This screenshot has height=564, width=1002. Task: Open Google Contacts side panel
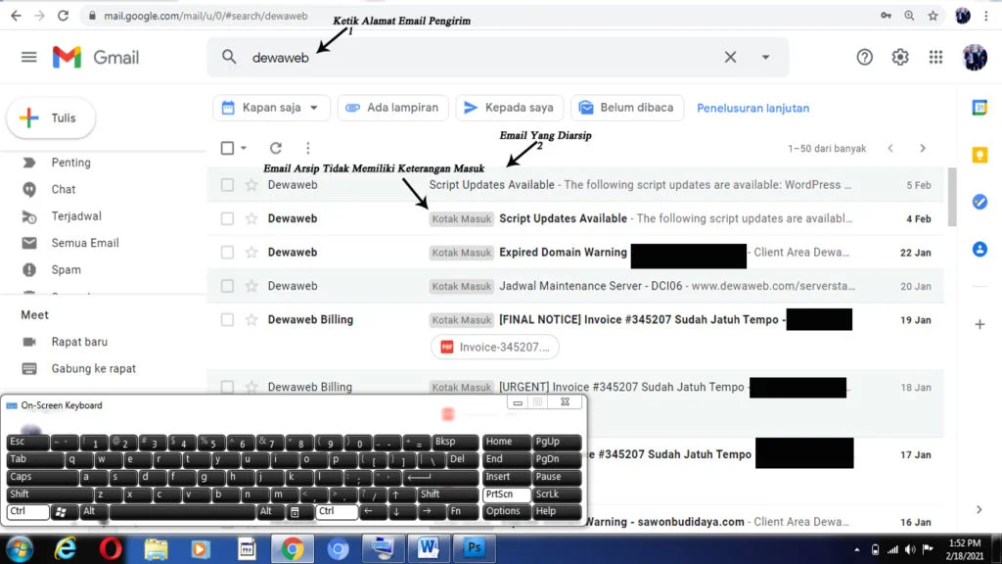pos(979,250)
